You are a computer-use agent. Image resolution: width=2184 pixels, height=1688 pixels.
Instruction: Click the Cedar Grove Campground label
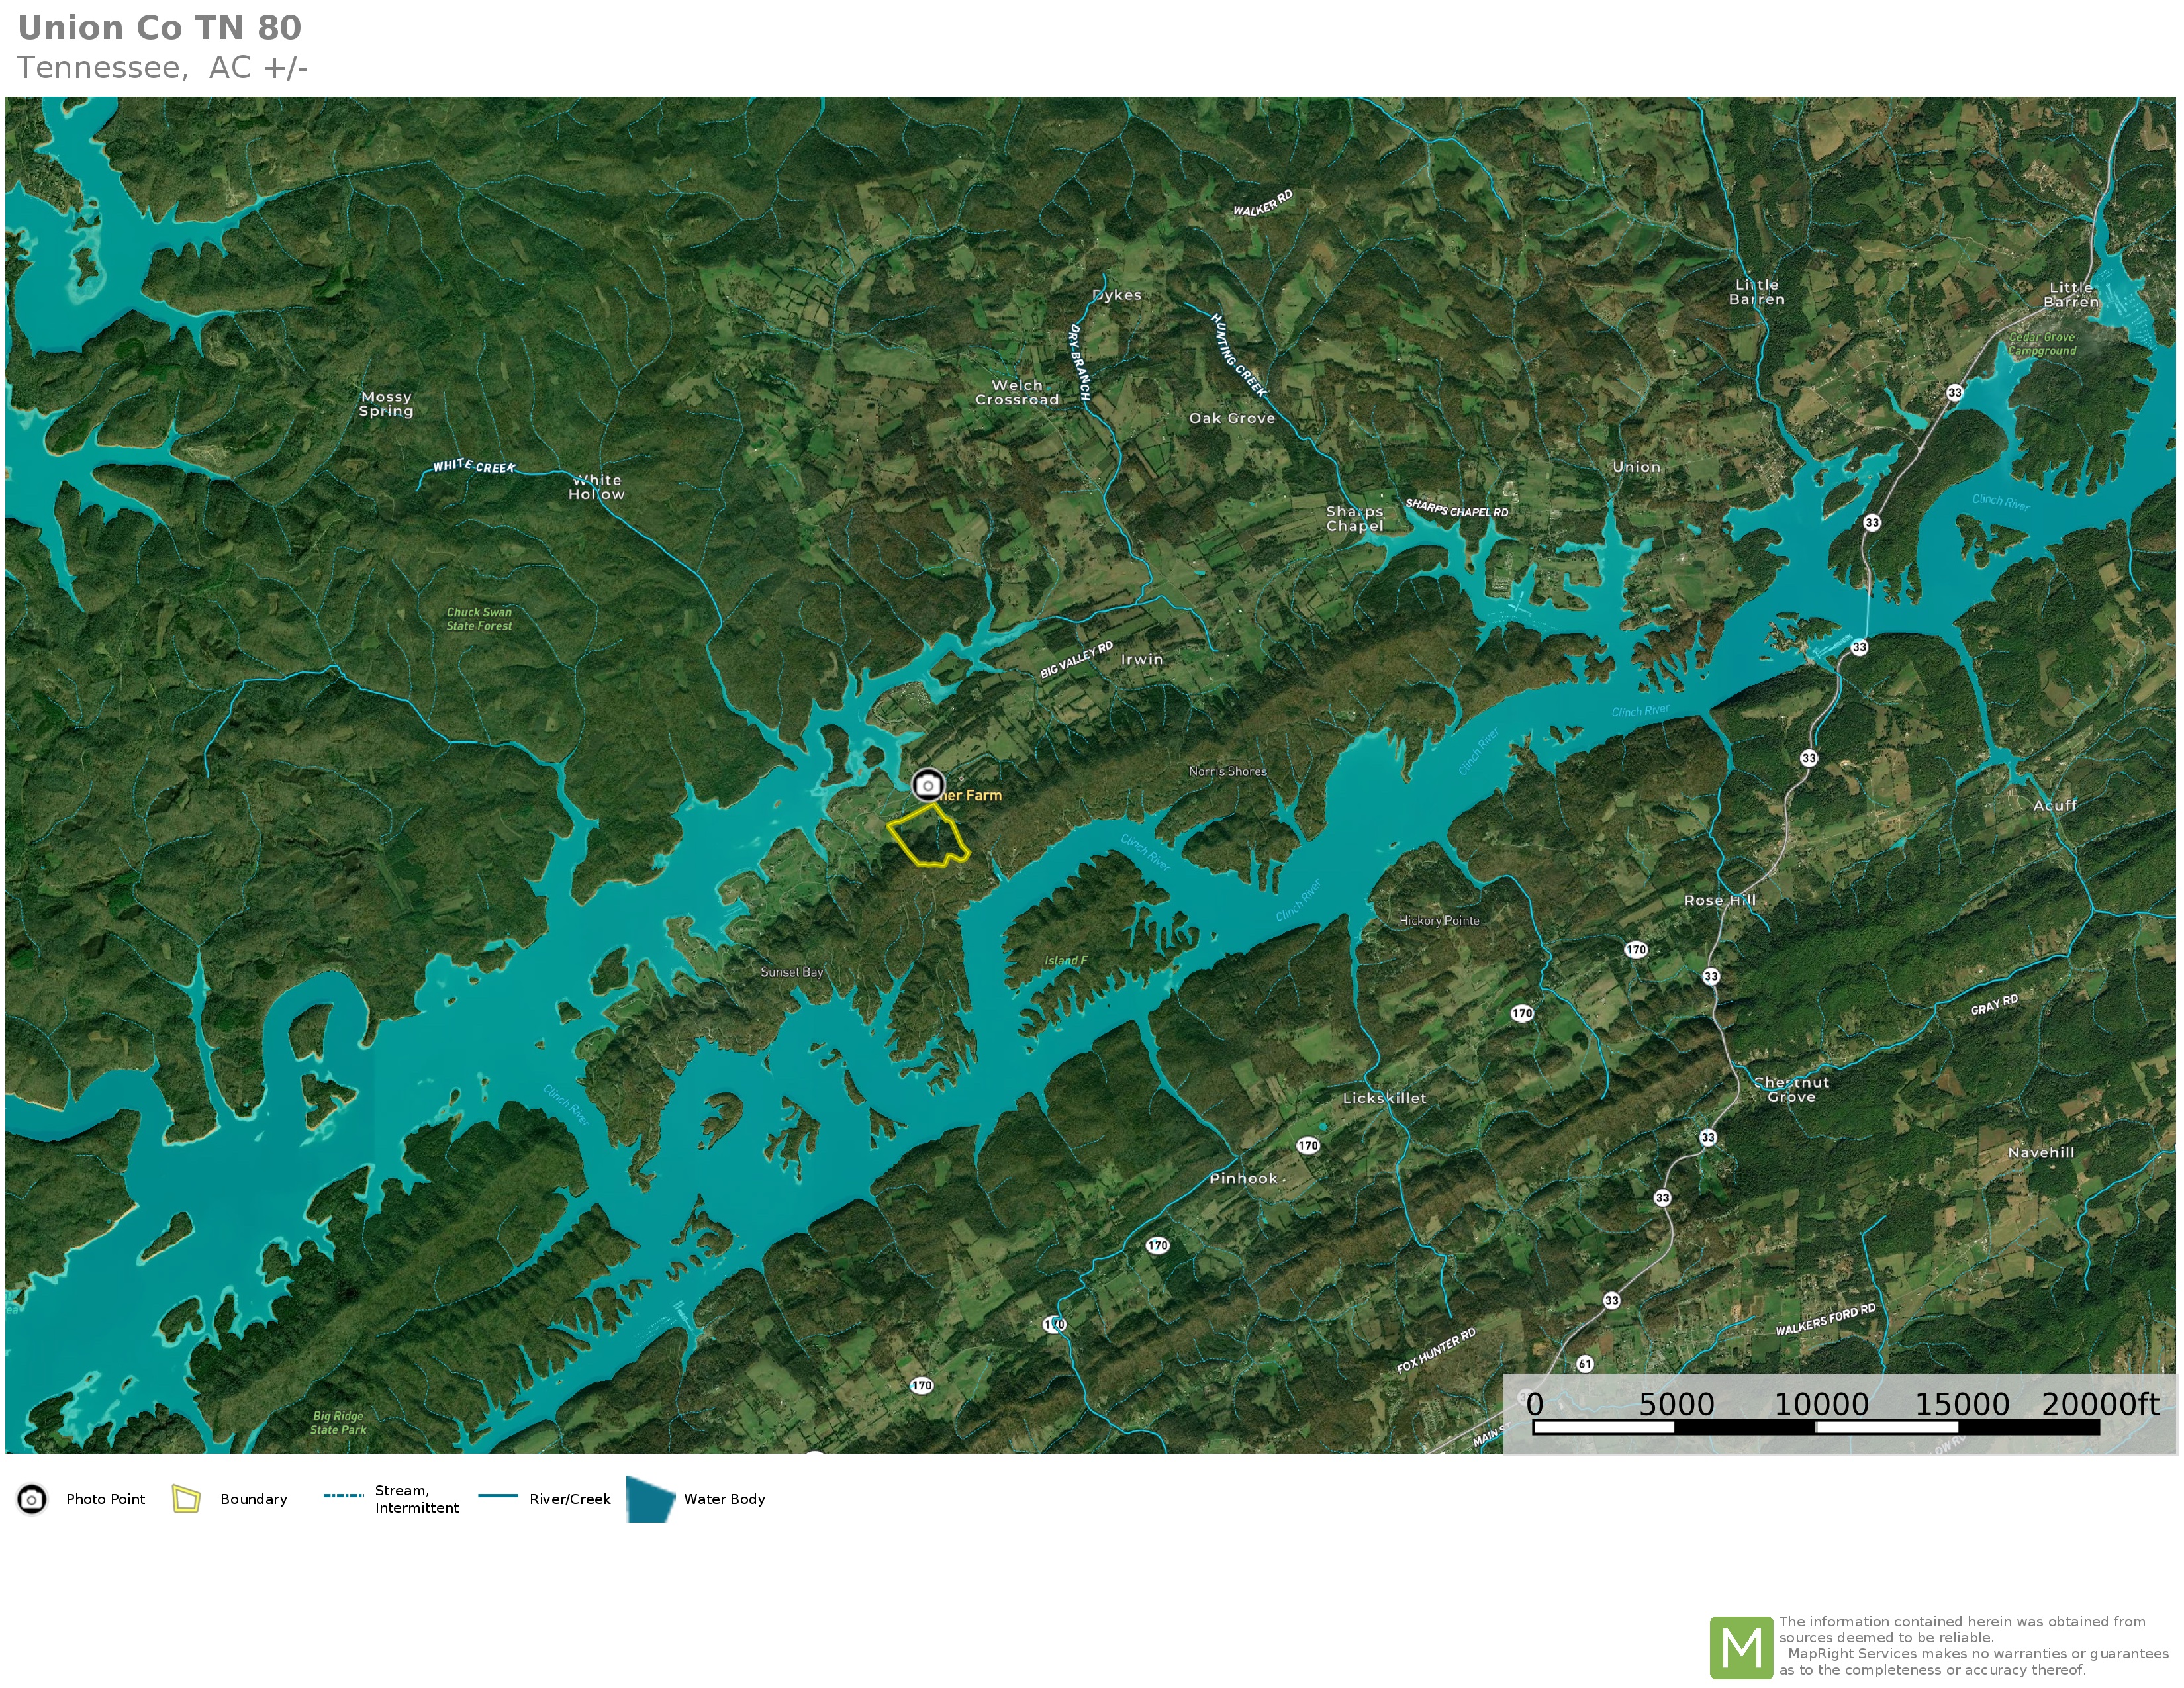[x=2042, y=344]
